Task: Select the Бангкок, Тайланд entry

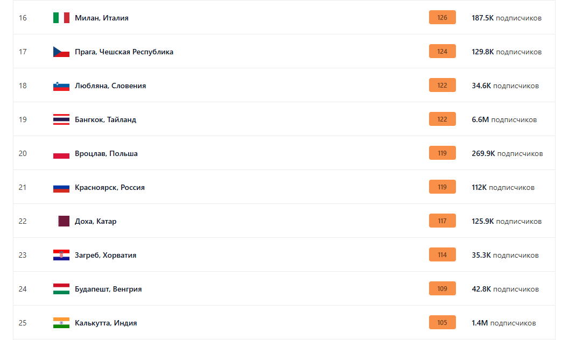Action: click(106, 119)
